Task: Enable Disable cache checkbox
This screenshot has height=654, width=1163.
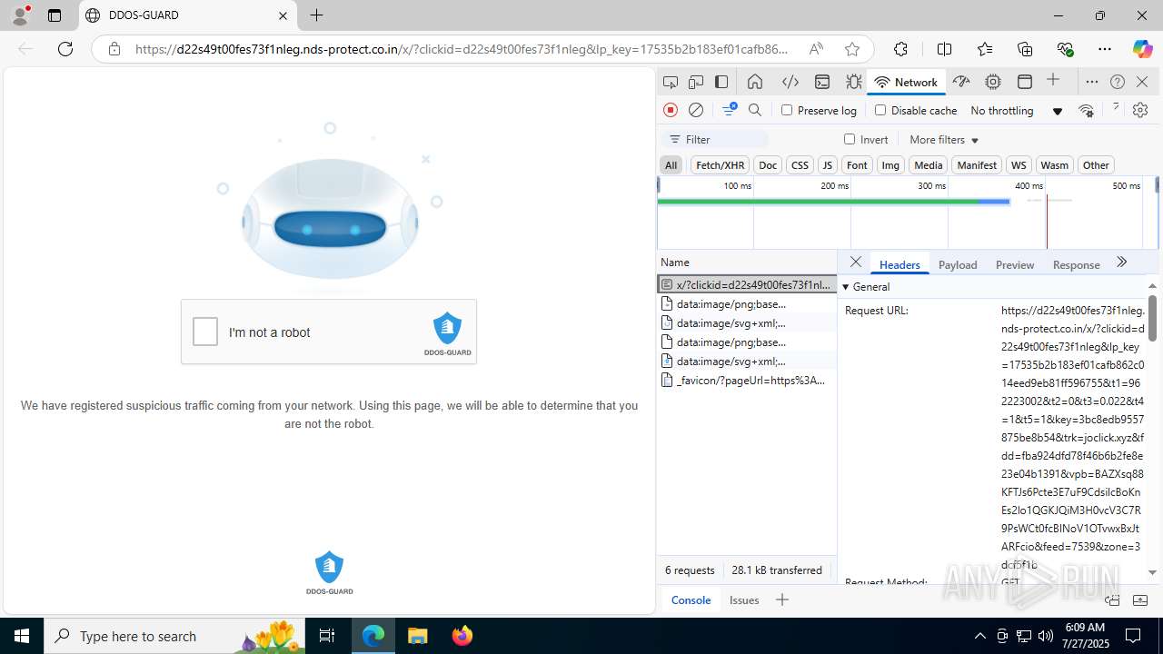Action: click(x=880, y=110)
